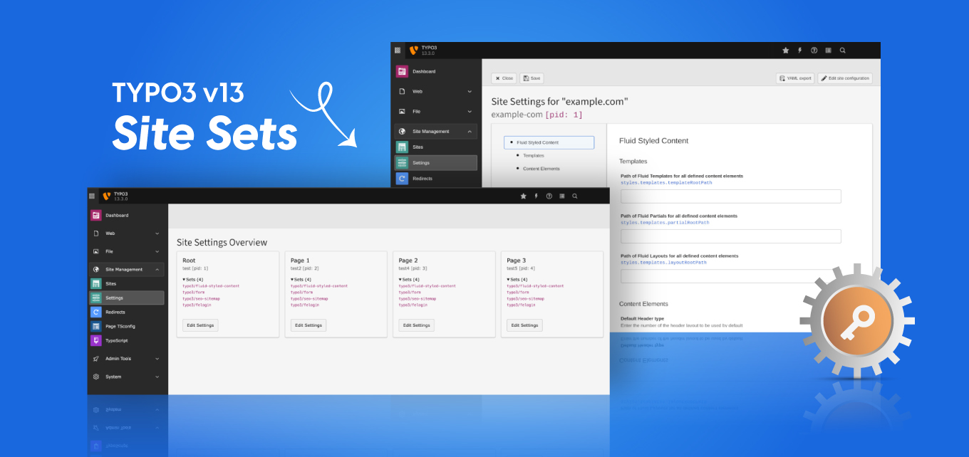Open the Dashboard module

pos(114,214)
